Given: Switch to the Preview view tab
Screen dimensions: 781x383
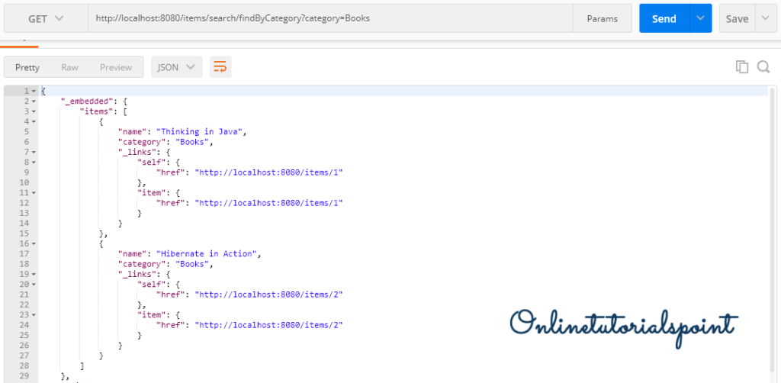Looking at the screenshot, I should [x=116, y=67].
